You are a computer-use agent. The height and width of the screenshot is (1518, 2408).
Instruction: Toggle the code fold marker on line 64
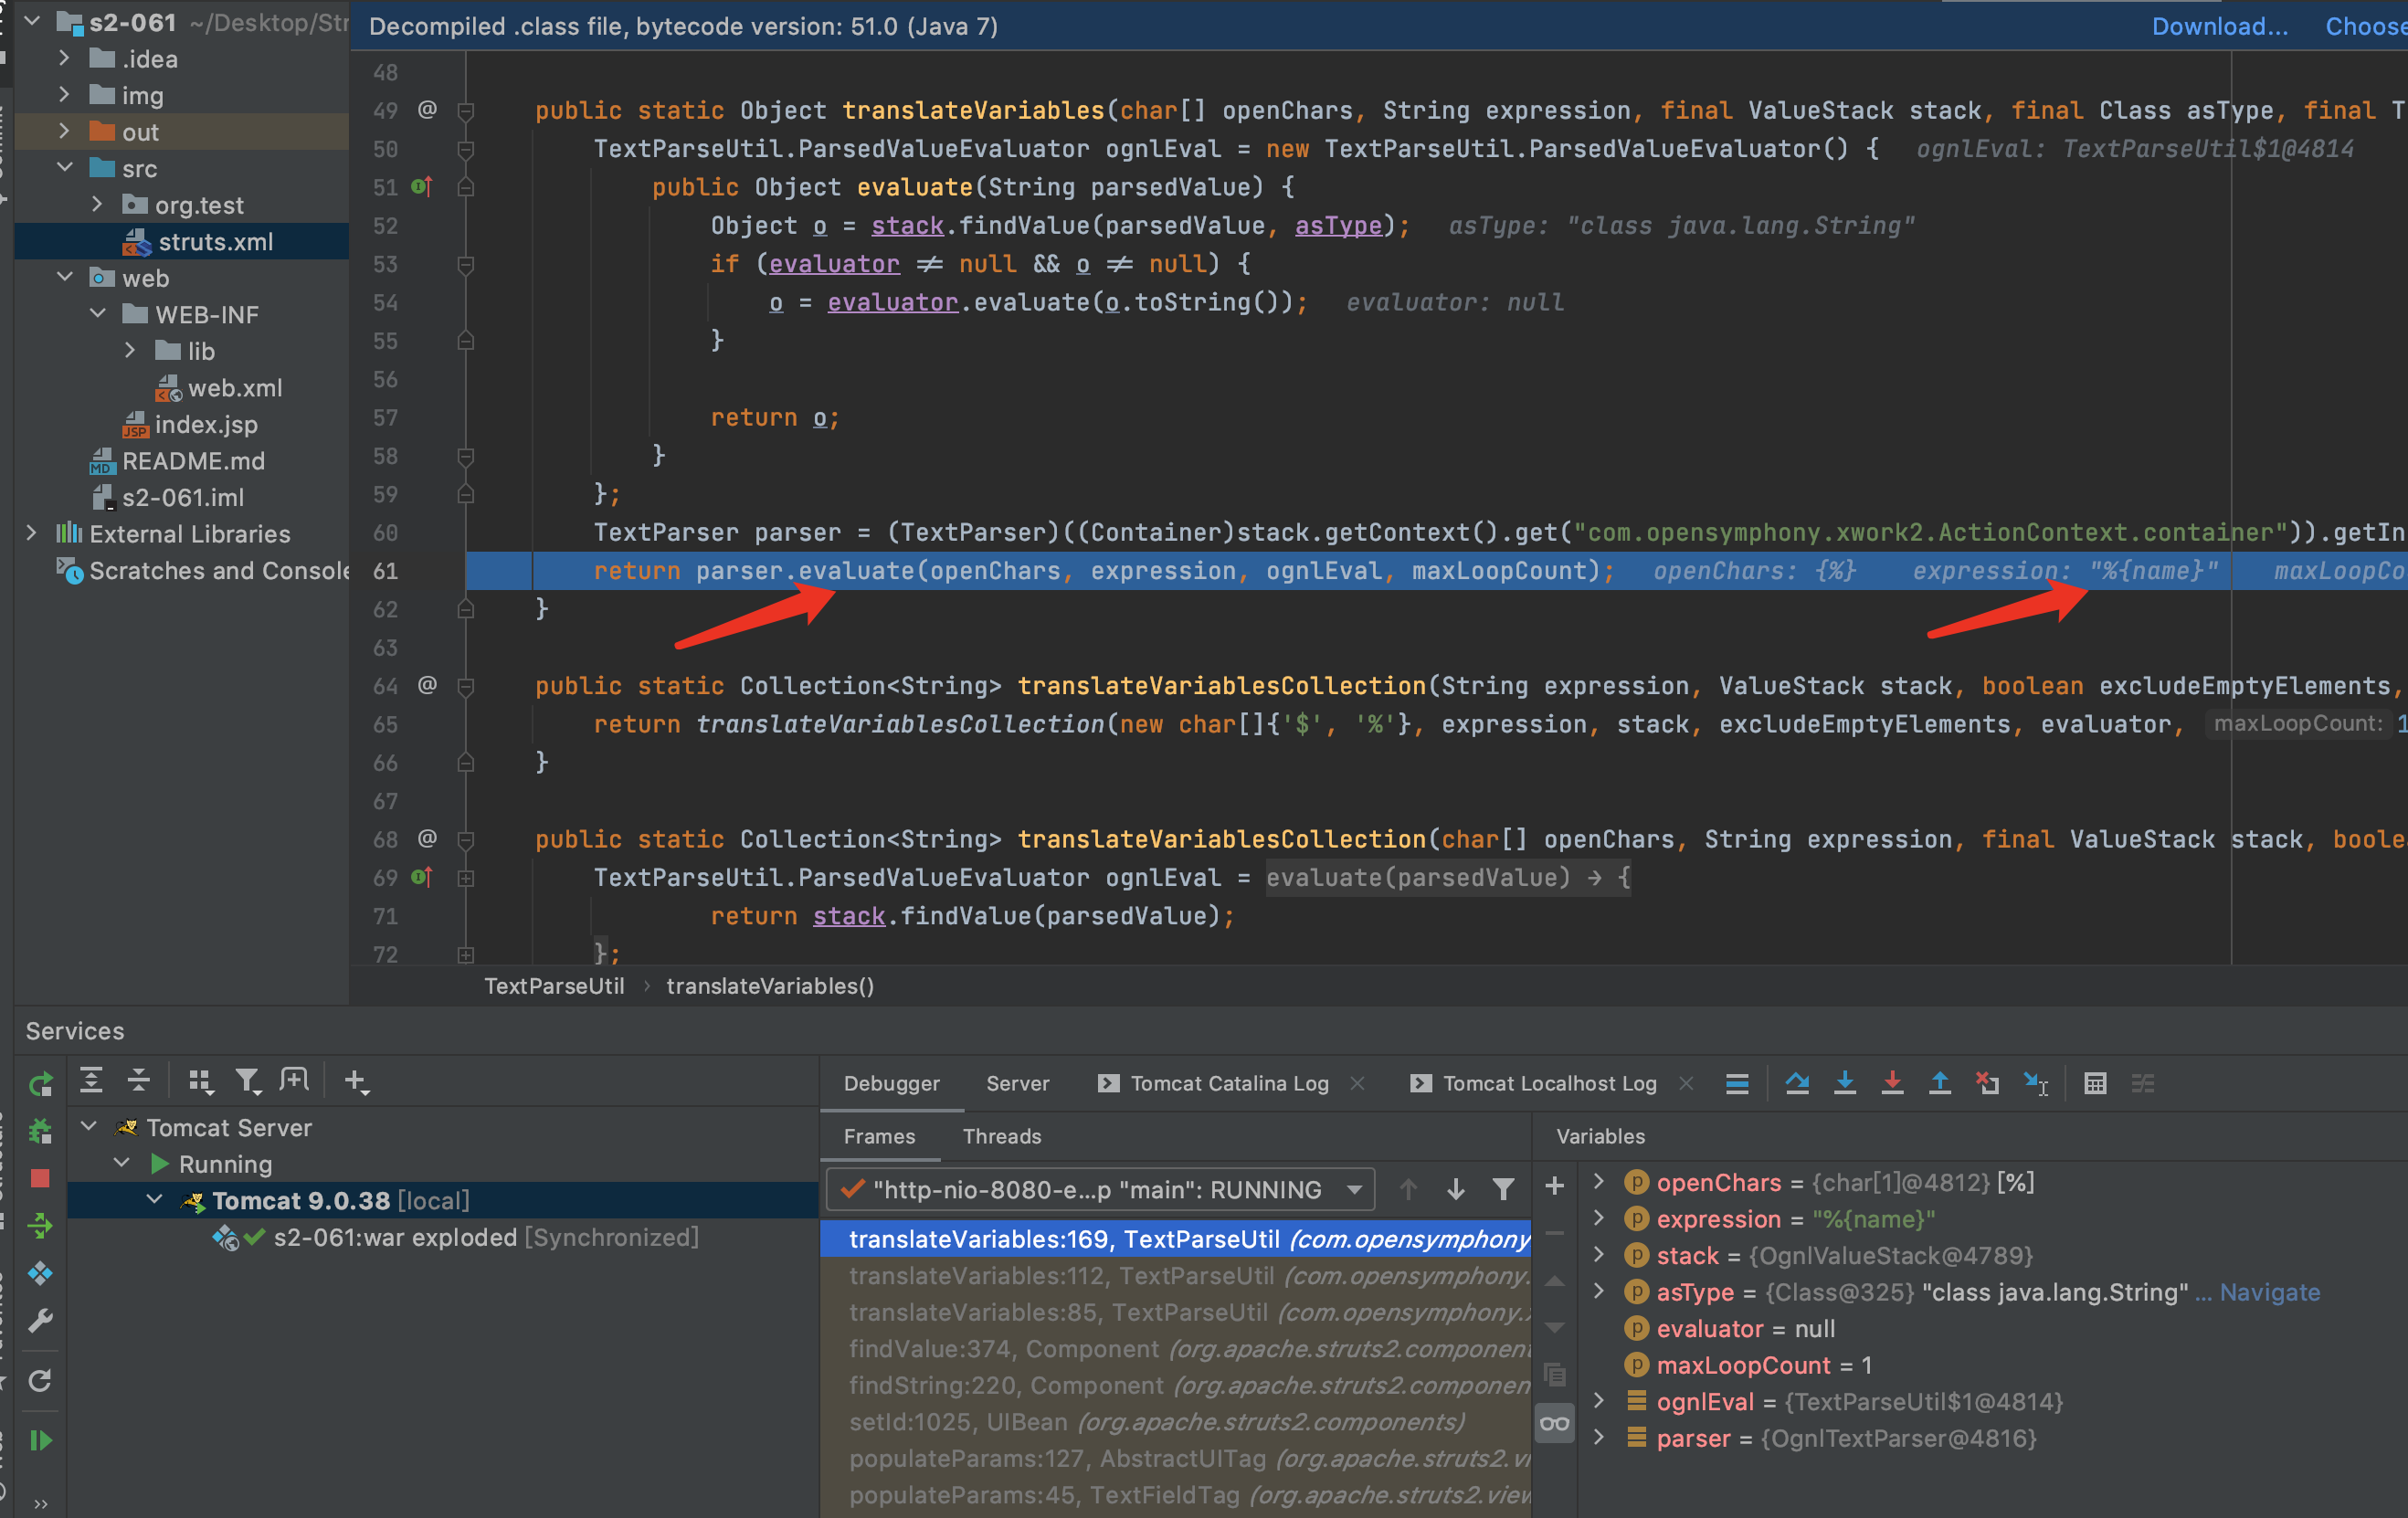click(x=466, y=686)
